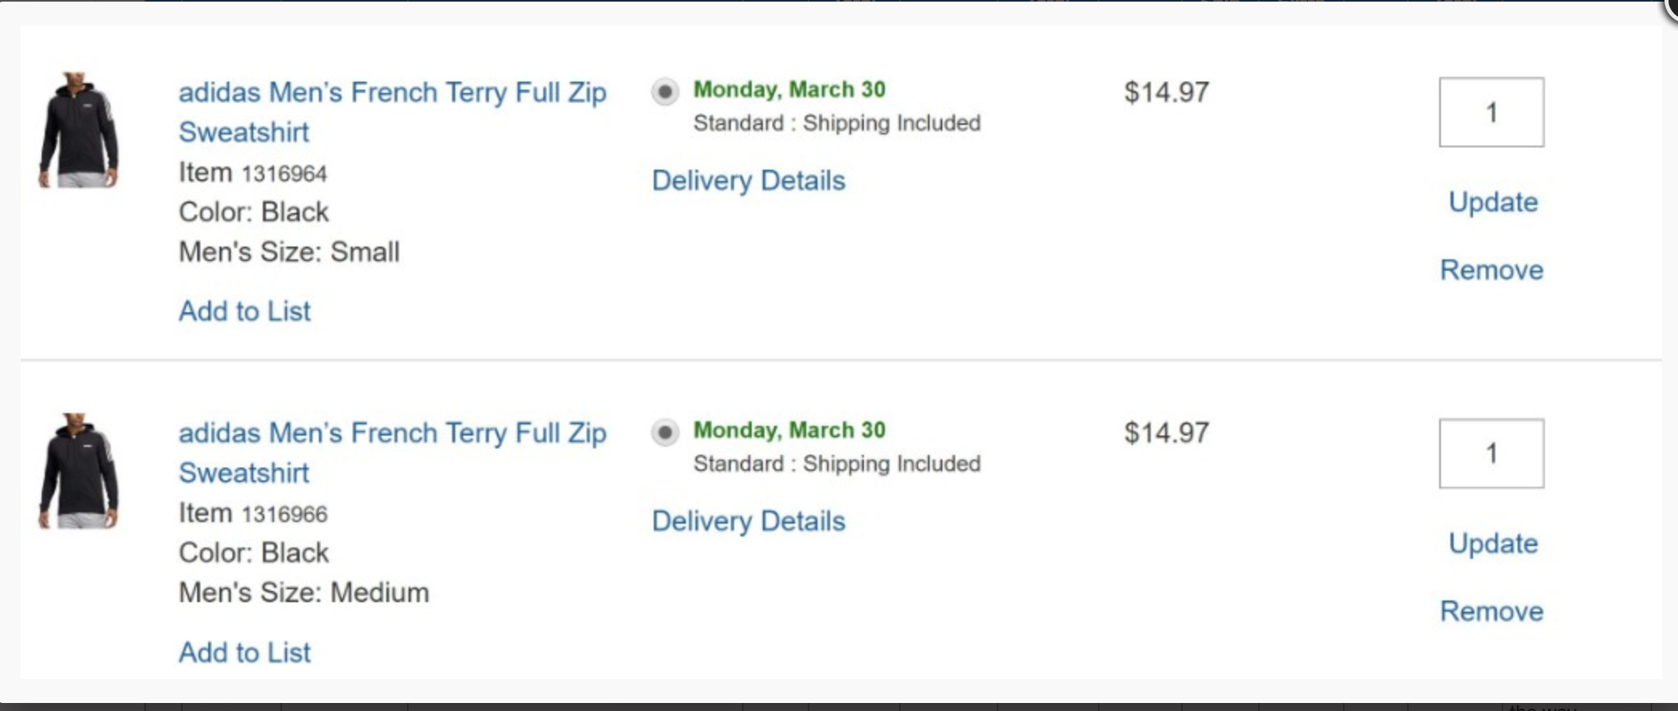The width and height of the screenshot is (1678, 711).
Task: Open the Small sweatshirt product thumbnail
Action: (79, 131)
